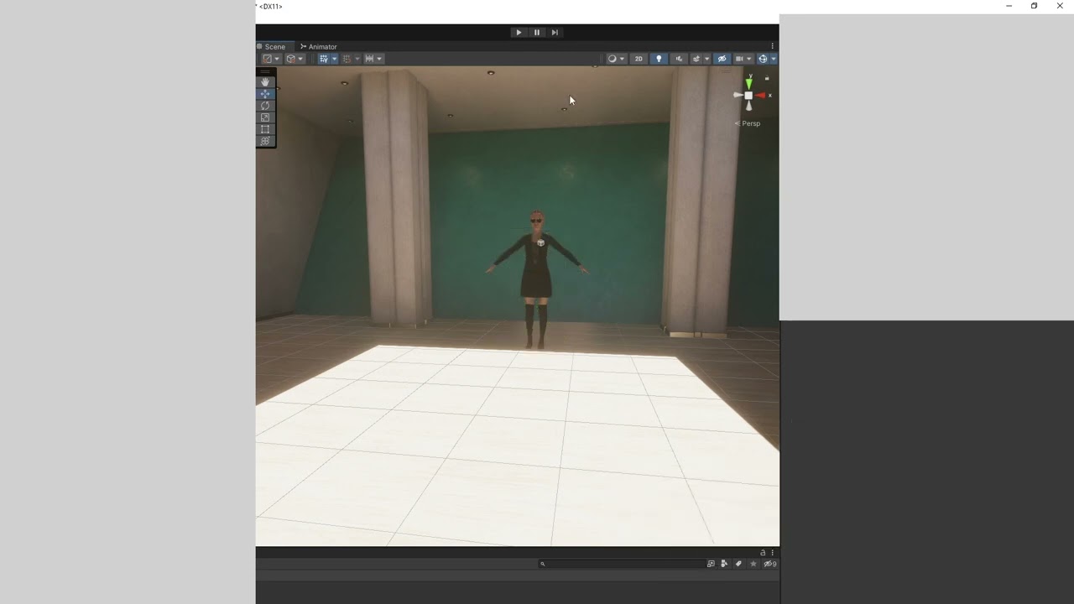Screen dimensions: 1074x604
Task: Click the search input field below Scene view
Action: pos(621,564)
